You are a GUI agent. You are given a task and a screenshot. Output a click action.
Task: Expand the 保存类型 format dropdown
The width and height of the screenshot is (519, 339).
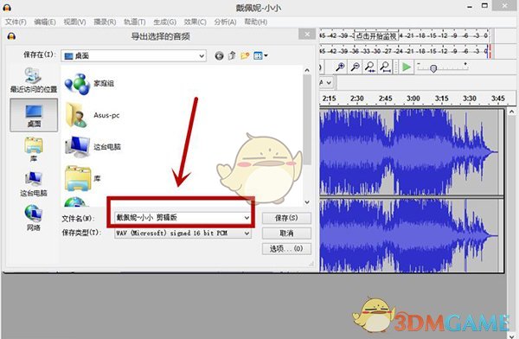coord(247,233)
